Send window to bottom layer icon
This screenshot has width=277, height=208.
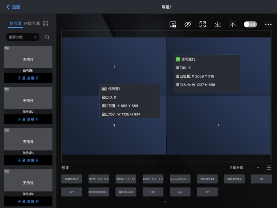click(x=218, y=25)
